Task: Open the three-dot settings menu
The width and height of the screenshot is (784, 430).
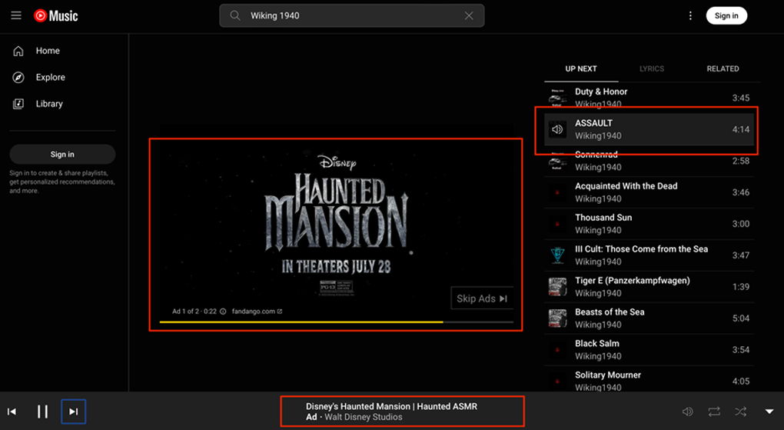Action: point(690,15)
